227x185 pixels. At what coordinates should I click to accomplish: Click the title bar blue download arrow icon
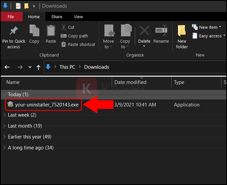(5, 6)
